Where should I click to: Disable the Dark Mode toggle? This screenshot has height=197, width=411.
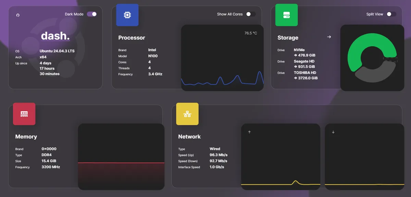coord(91,14)
